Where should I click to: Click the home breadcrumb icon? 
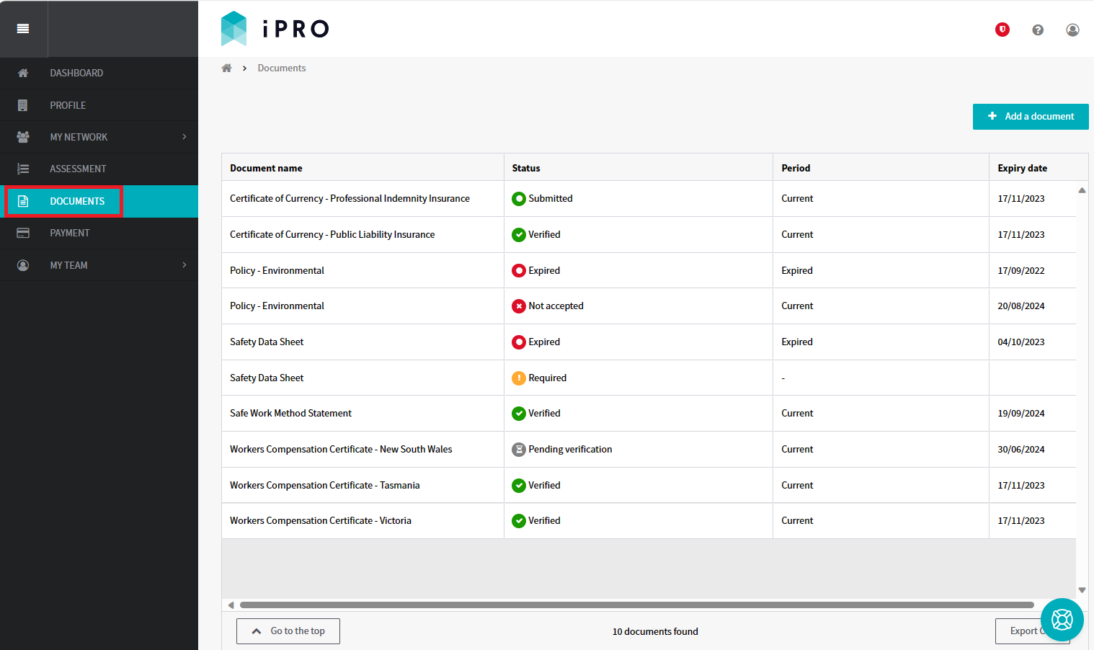[x=226, y=68]
